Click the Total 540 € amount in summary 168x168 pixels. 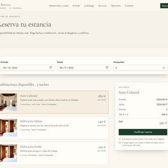tap(163, 123)
